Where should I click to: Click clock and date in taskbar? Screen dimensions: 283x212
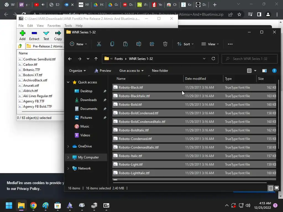click(x=263, y=205)
